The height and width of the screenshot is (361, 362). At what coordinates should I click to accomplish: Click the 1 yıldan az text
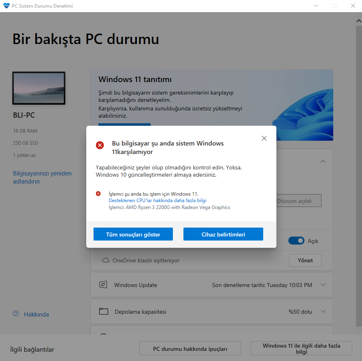(x=24, y=155)
